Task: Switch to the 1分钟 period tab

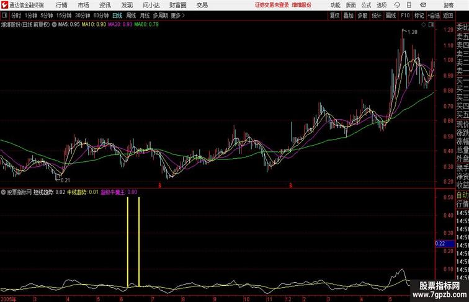Action: tap(31, 16)
